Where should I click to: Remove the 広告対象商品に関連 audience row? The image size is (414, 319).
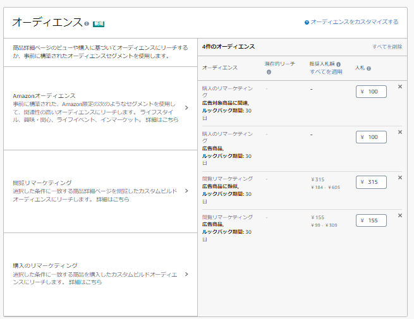click(x=400, y=87)
